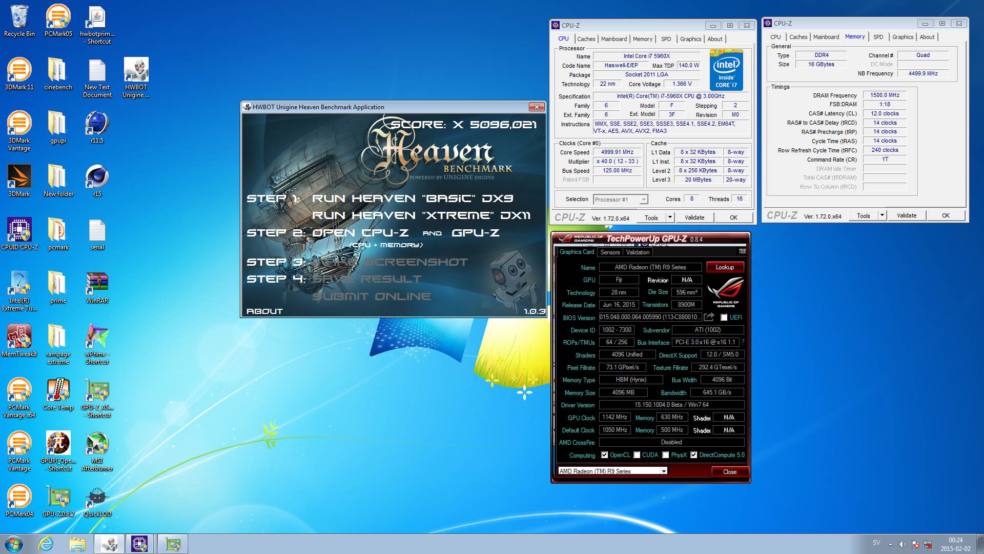Open the gpupi folder icon
984x554 pixels.
[x=58, y=127]
